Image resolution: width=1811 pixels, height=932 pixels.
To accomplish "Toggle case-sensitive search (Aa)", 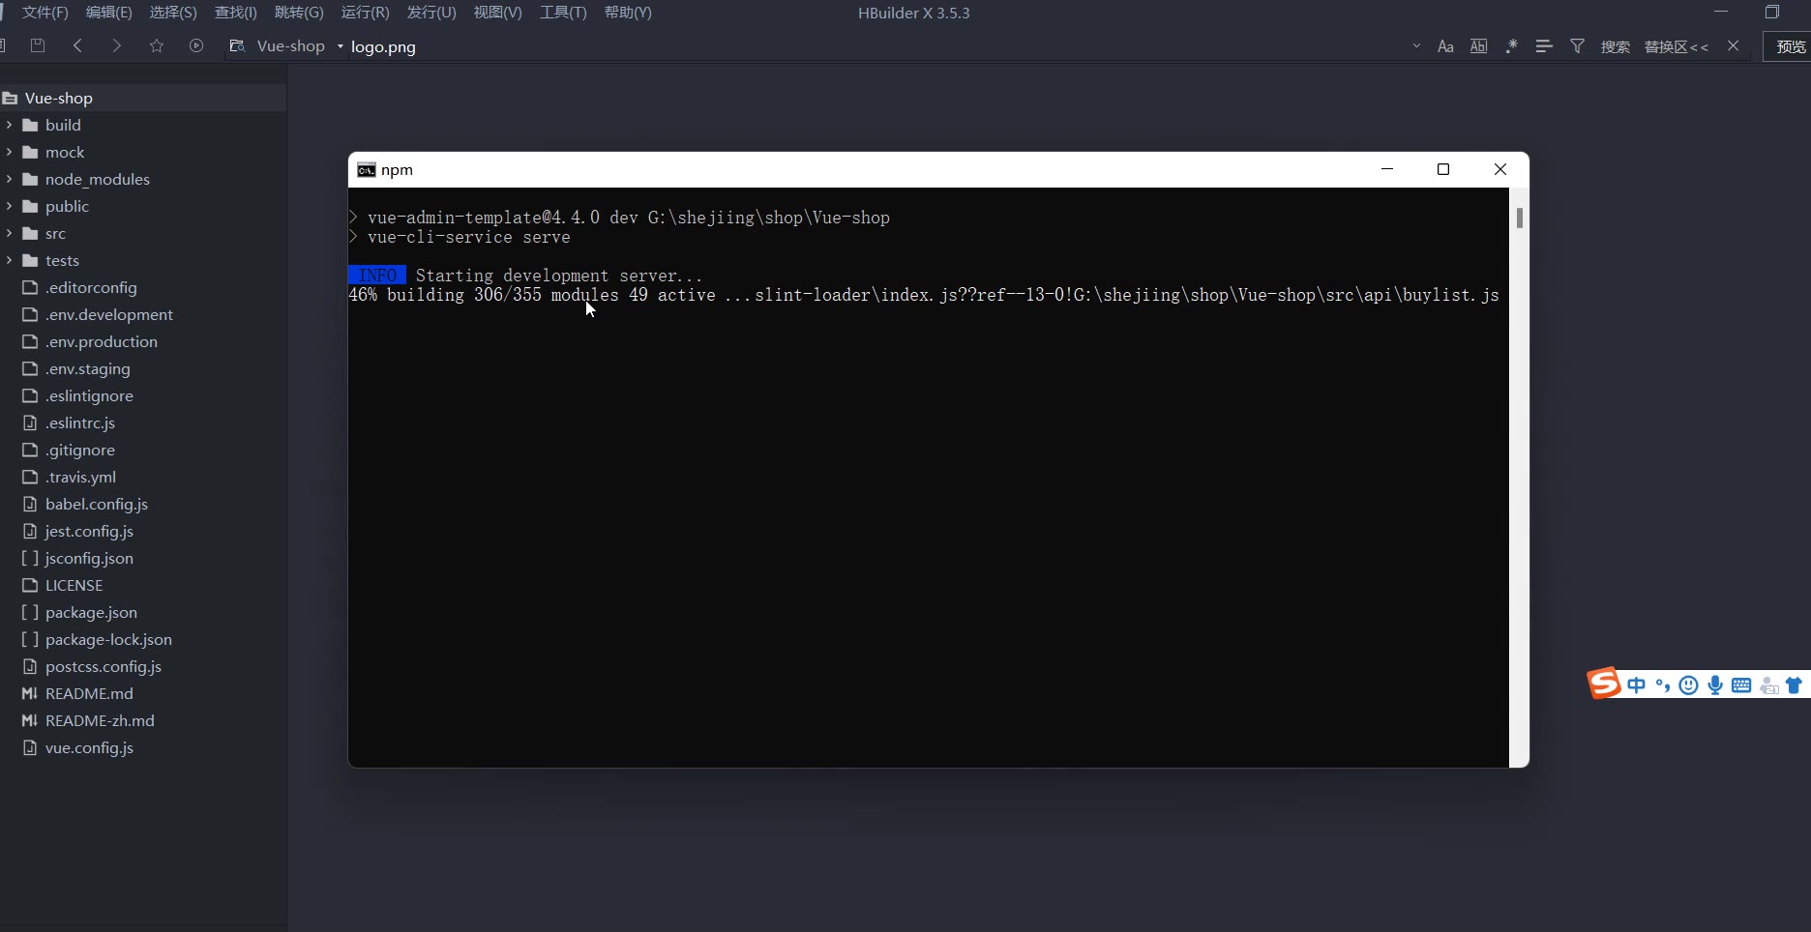I will (1445, 45).
